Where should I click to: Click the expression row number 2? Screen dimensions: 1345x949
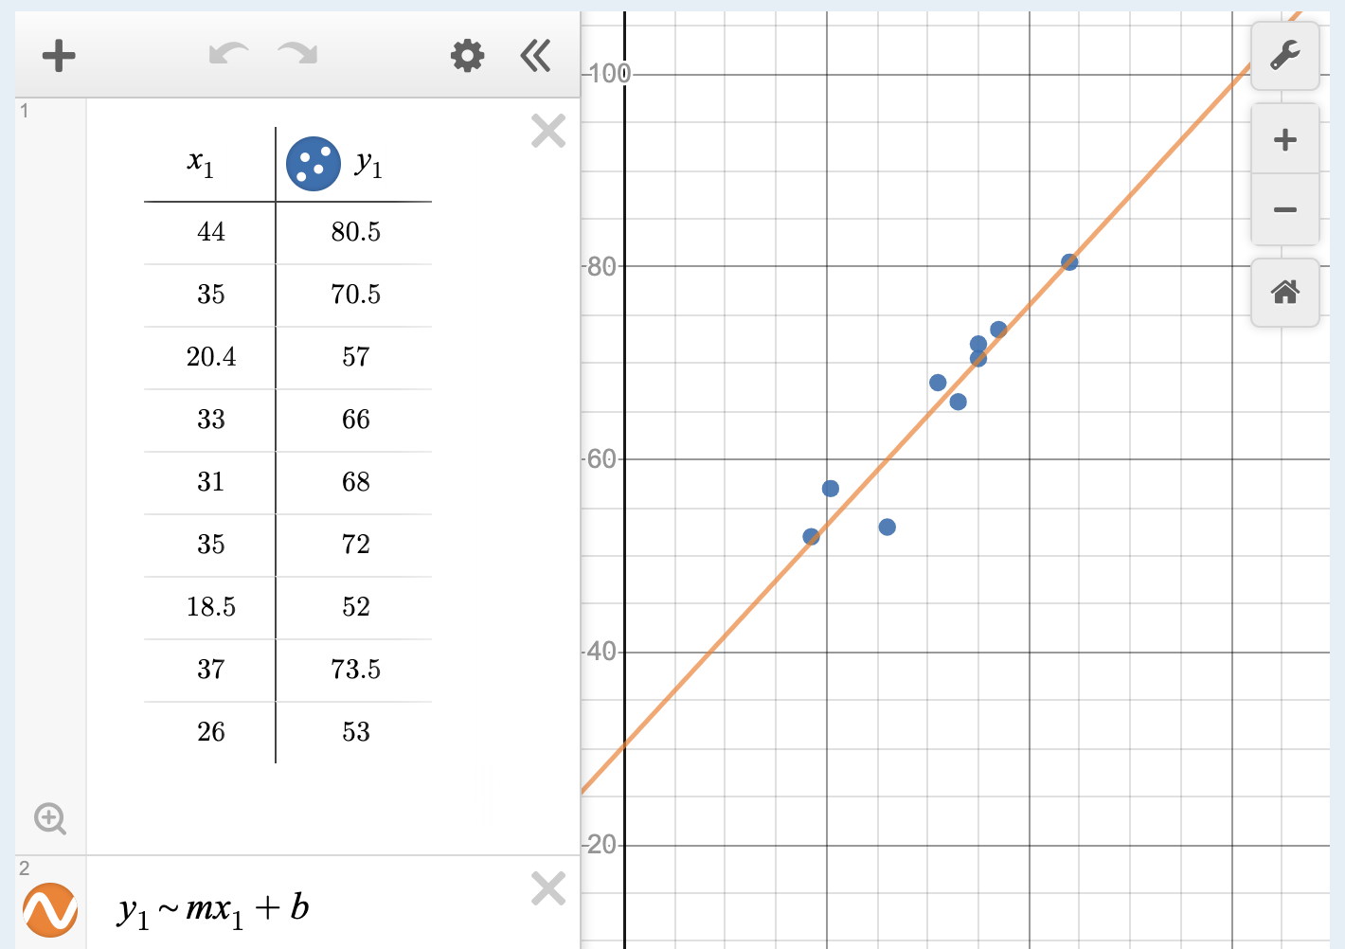pyautogui.click(x=25, y=868)
